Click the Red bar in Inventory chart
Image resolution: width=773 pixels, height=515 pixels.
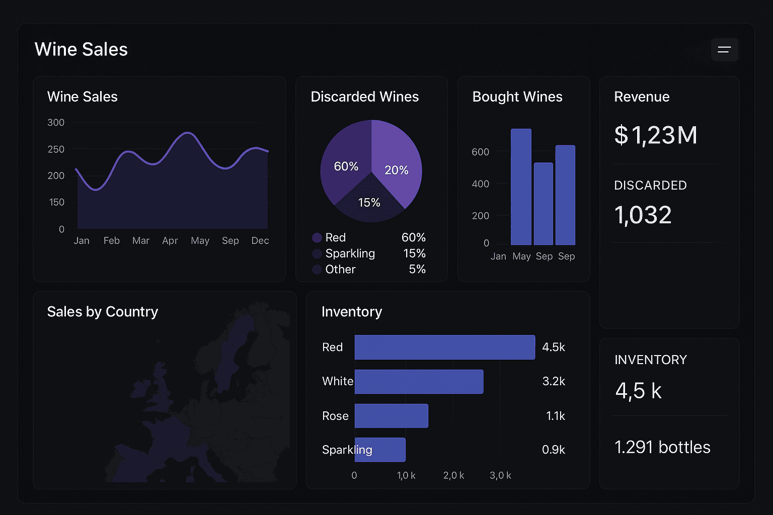click(x=444, y=347)
